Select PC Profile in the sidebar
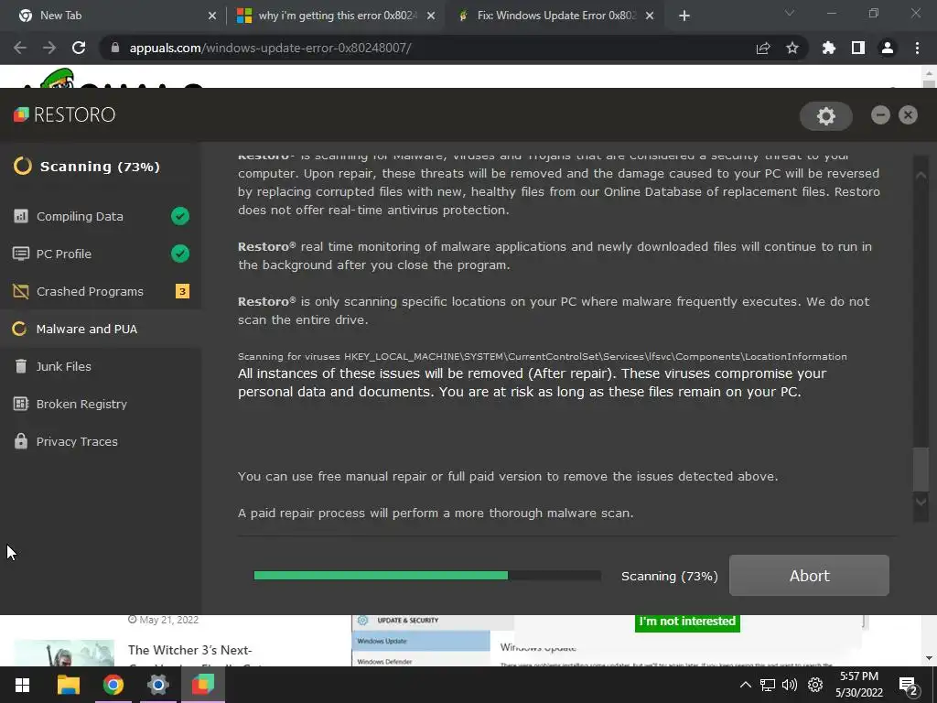The width and height of the screenshot is (937, 703). [x=101, y=254]
